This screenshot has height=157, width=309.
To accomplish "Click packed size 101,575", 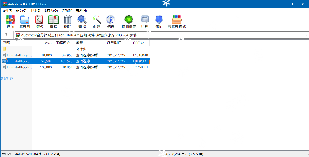I will (x=66, y=61).
